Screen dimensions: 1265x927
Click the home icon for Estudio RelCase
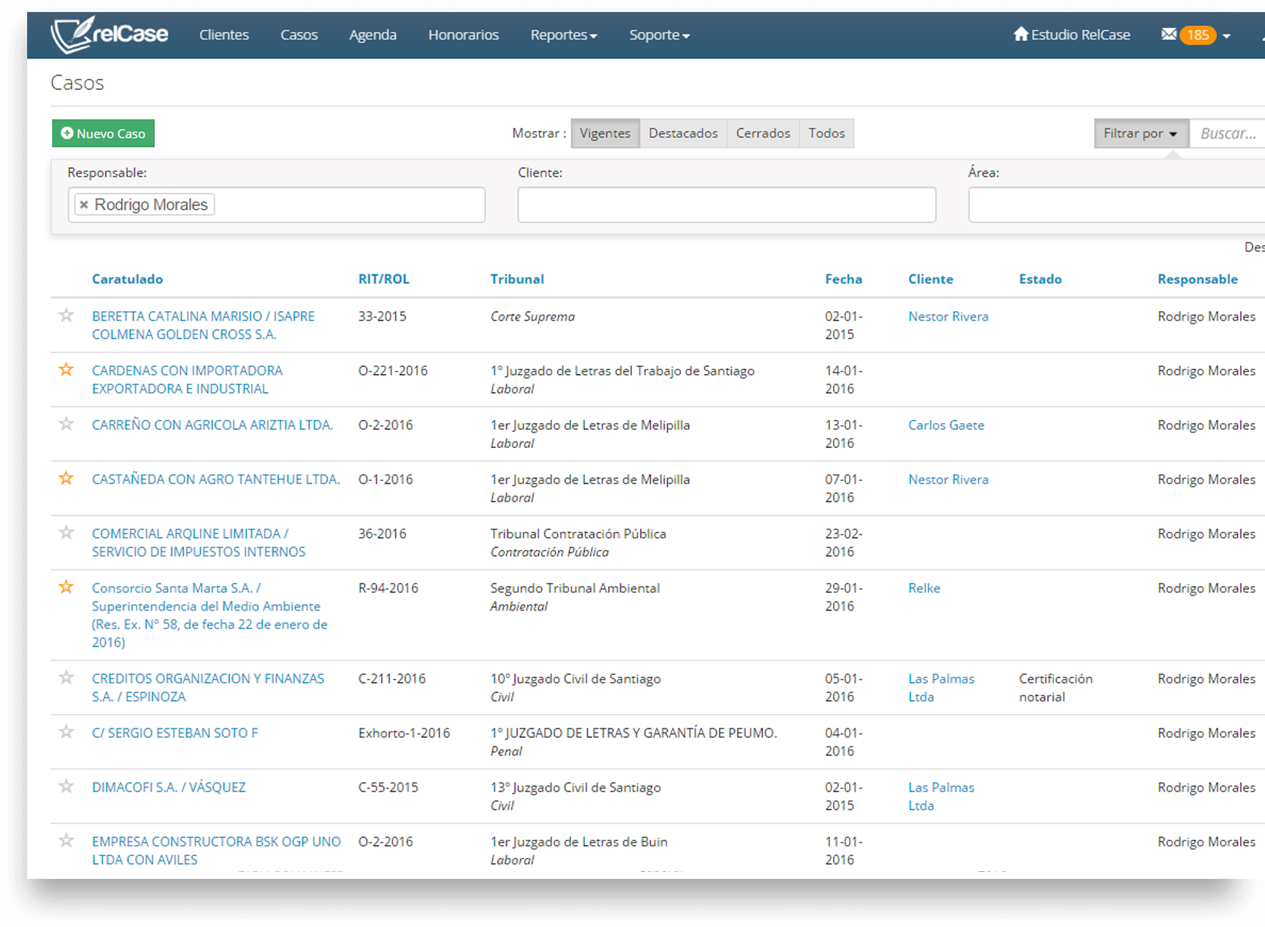click(x=1021, y=34)
